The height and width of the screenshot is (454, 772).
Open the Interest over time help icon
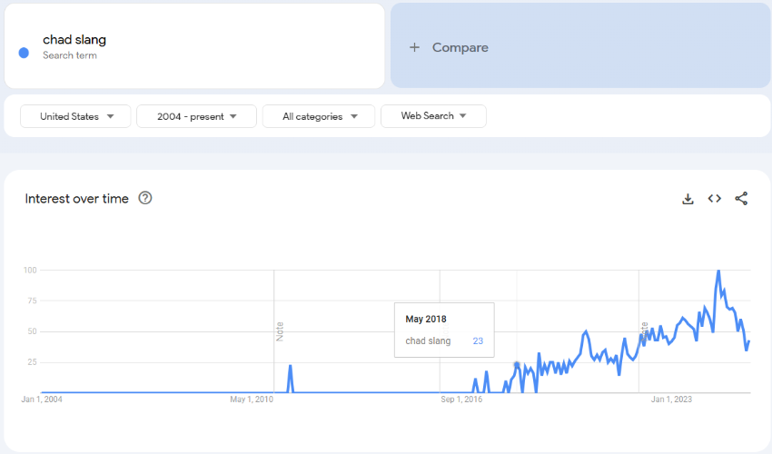tap(145, 198)
